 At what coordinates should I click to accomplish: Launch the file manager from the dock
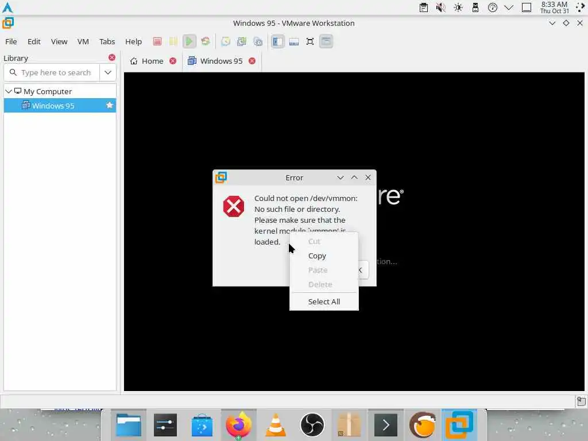[129, 425]
